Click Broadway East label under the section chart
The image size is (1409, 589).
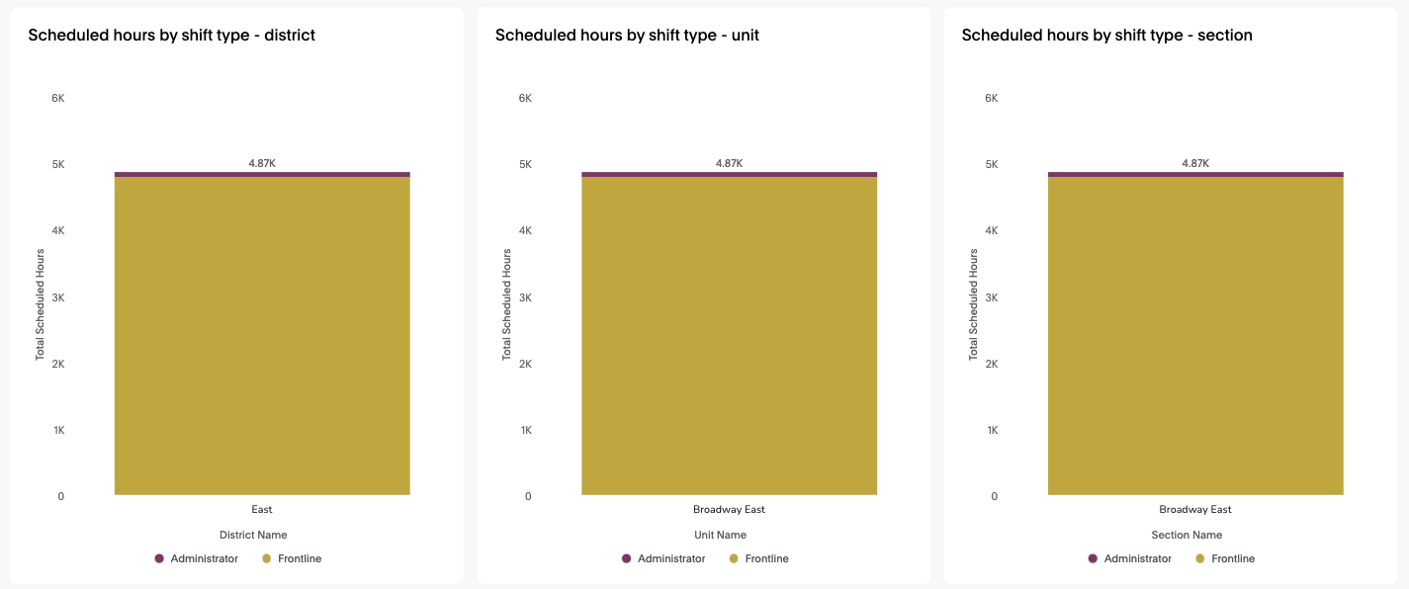(x=1195, y=510)
